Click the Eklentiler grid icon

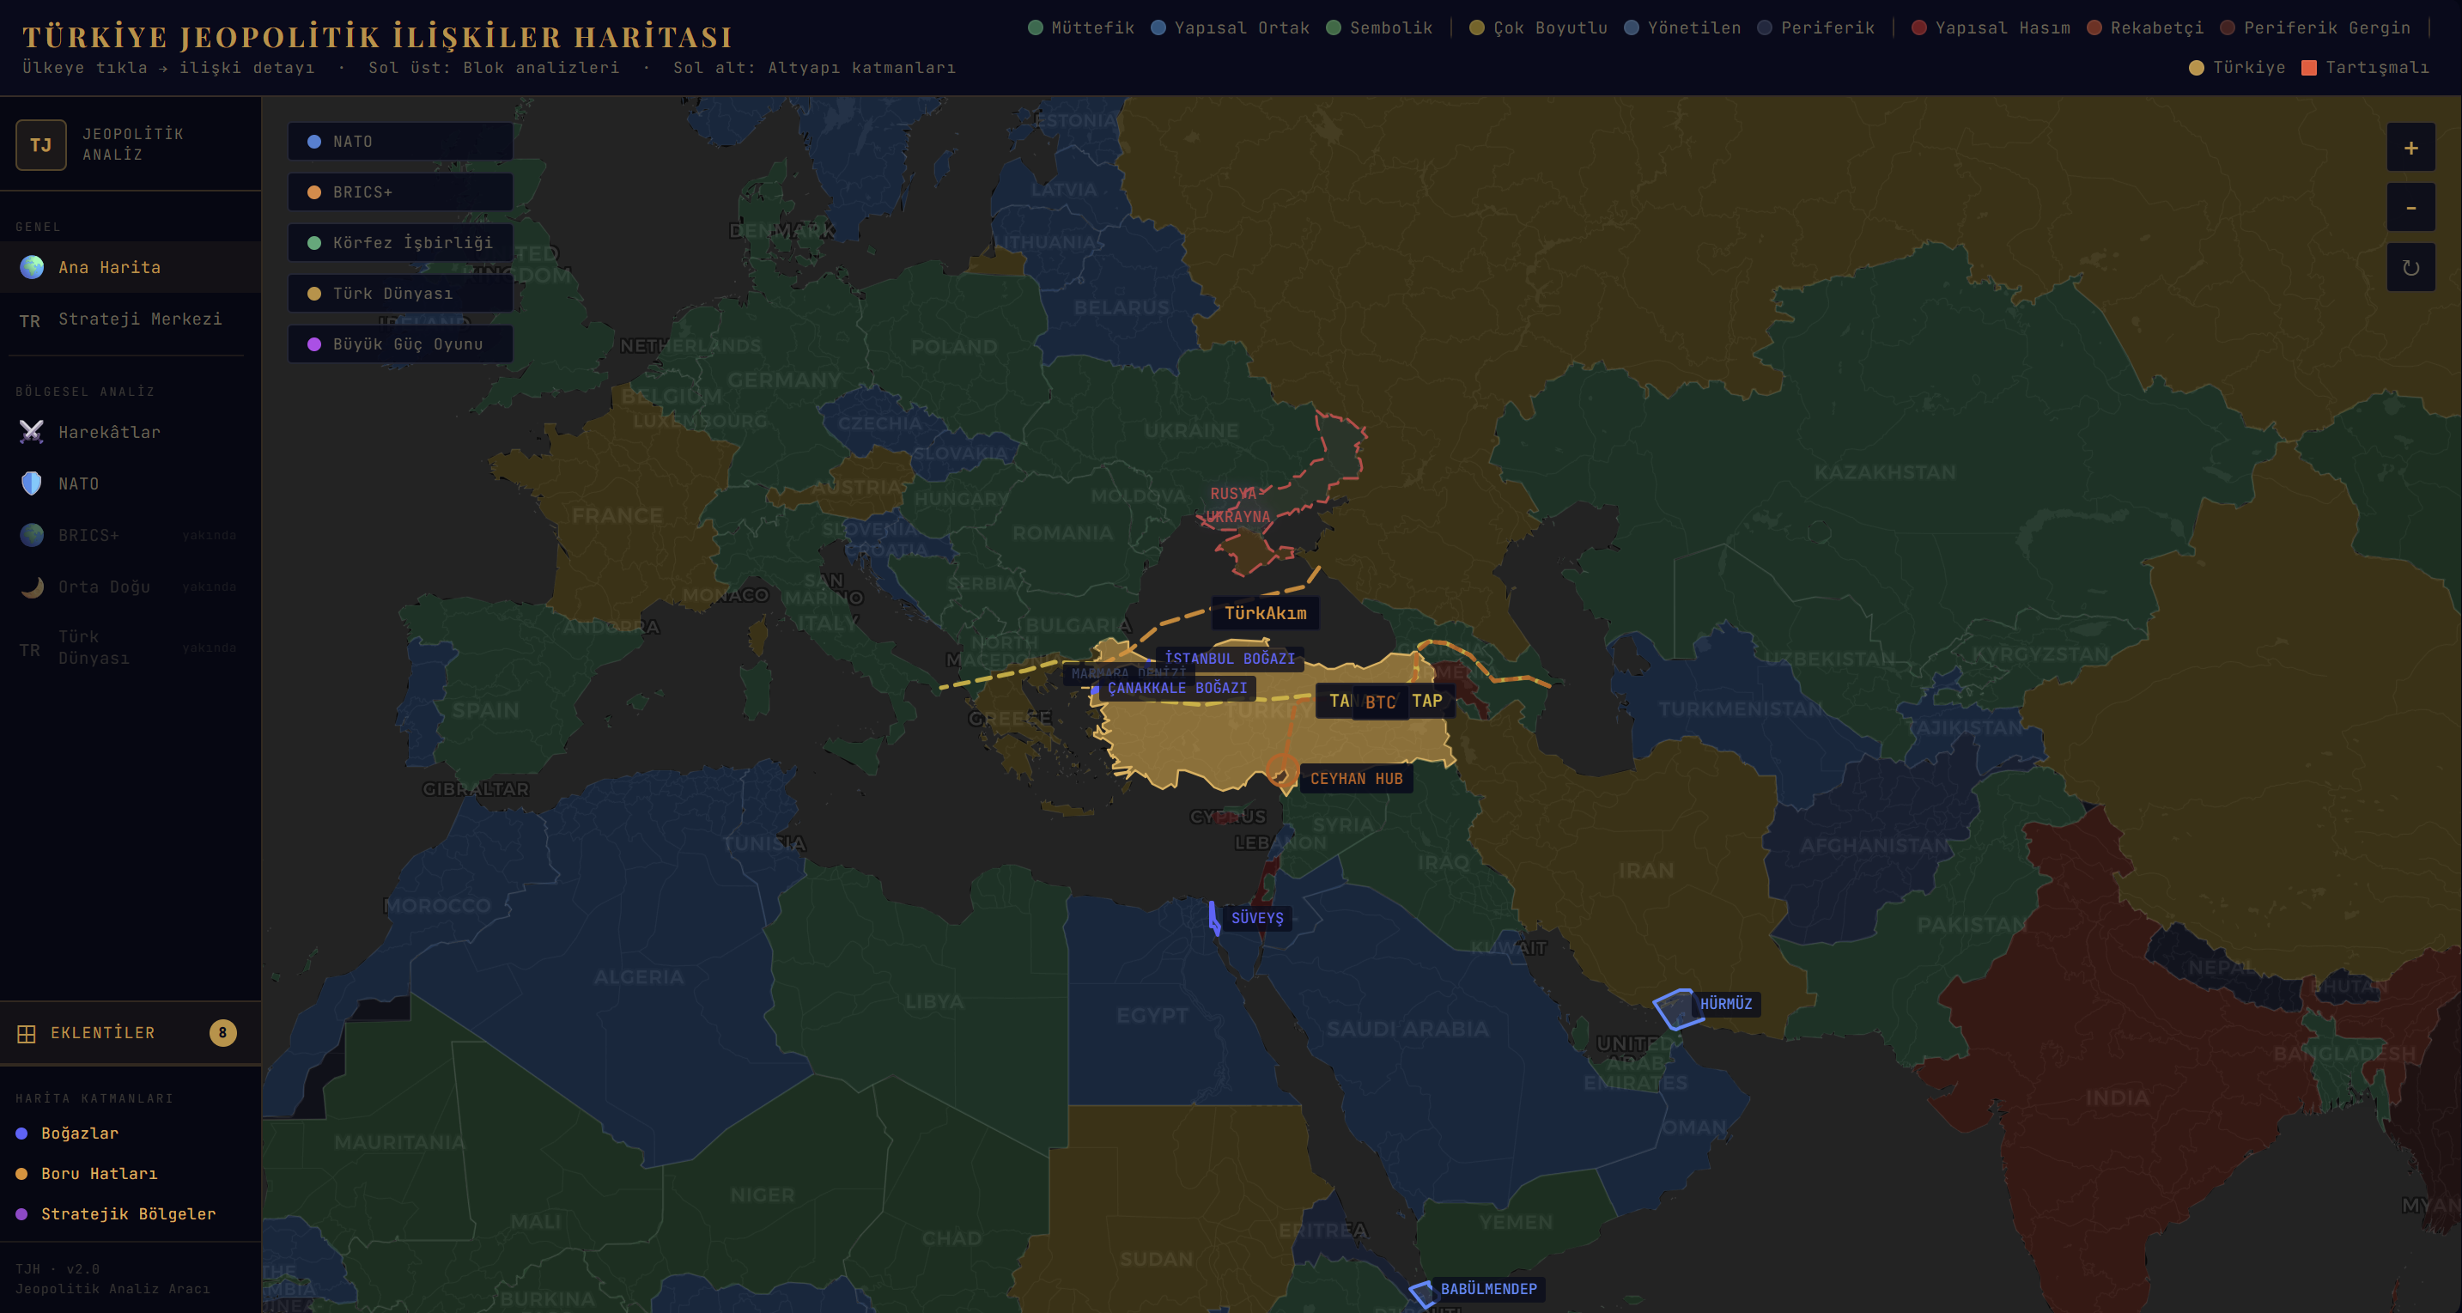click(27, 1033)
